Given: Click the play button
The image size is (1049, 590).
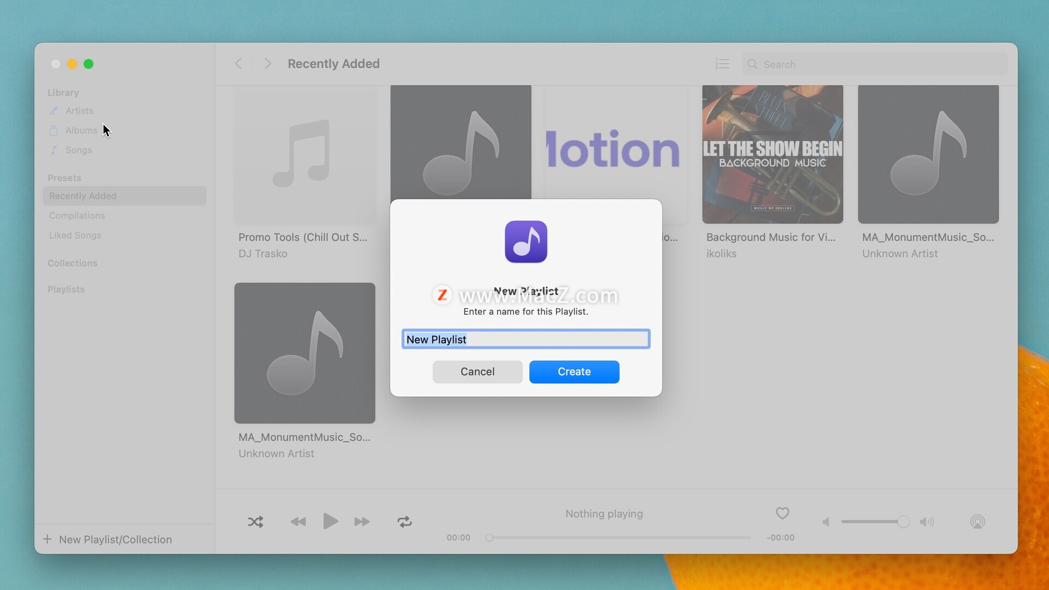Looking at the screenshot, I should pos(330,521).
